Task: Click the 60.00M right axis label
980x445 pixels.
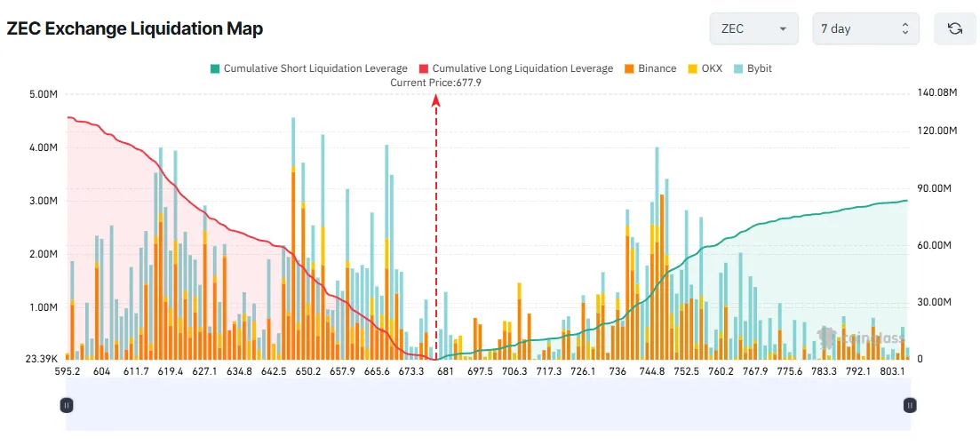Action: 934,246
